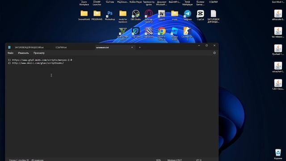Launch the Google Chrome shortcut
Viewport: 286px width, 161px height.
tap(162, 34)
